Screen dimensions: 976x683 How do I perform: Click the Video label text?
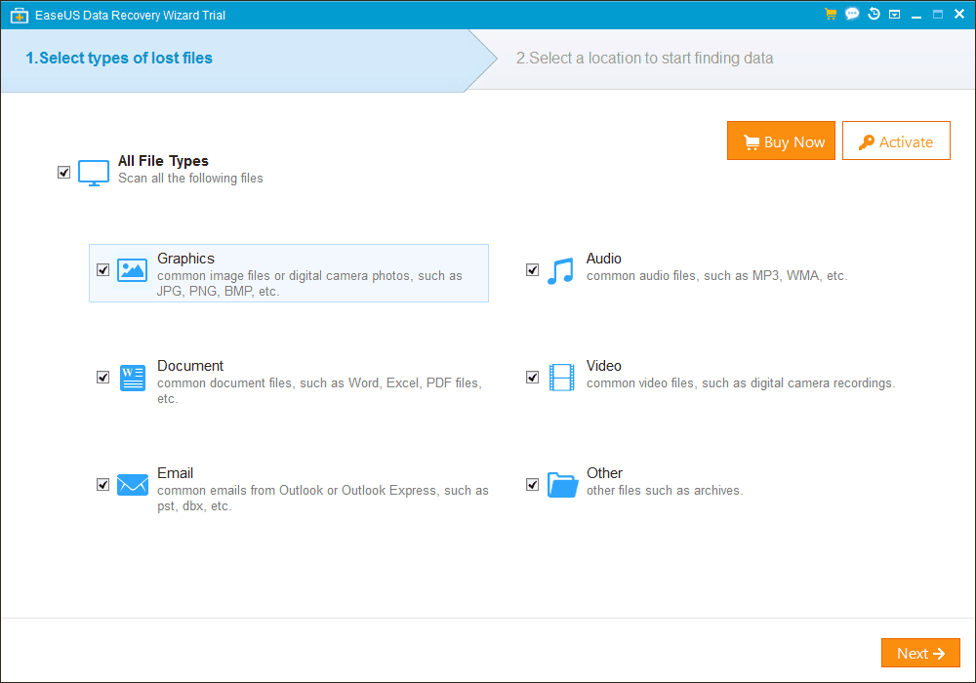604,366
